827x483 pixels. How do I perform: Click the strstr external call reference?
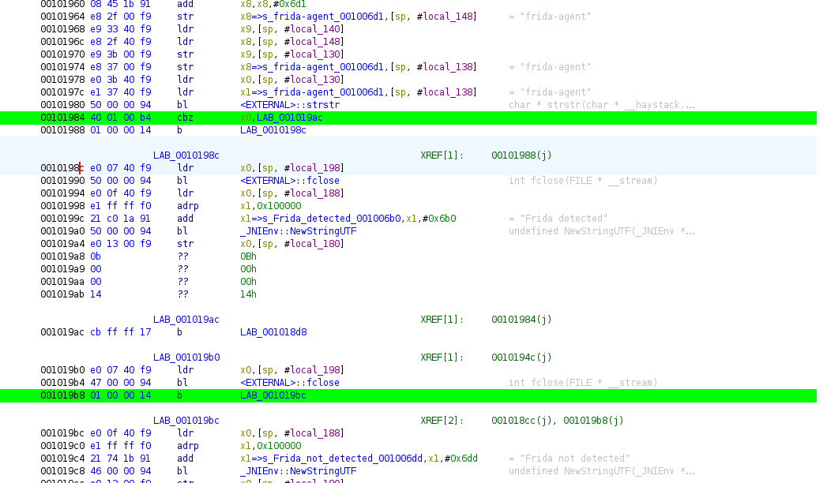(x=290, y=105)
